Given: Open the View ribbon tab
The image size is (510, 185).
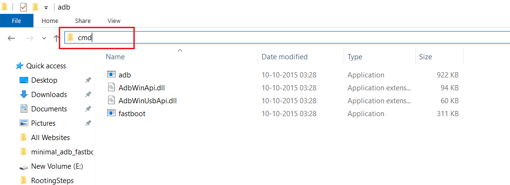Looking at the screenshot, I should pyautogui.click(x=114, y=21).
